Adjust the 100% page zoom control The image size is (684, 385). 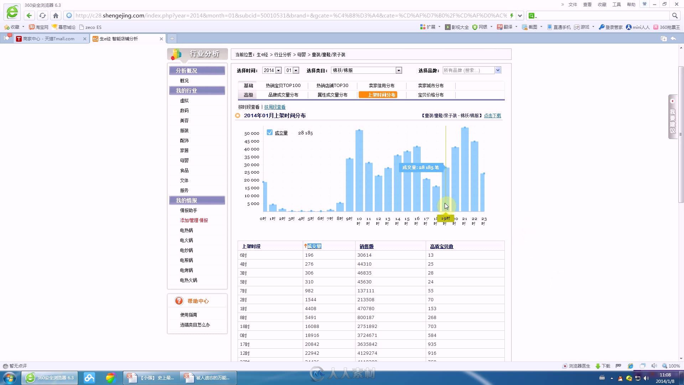click(671, 366)
